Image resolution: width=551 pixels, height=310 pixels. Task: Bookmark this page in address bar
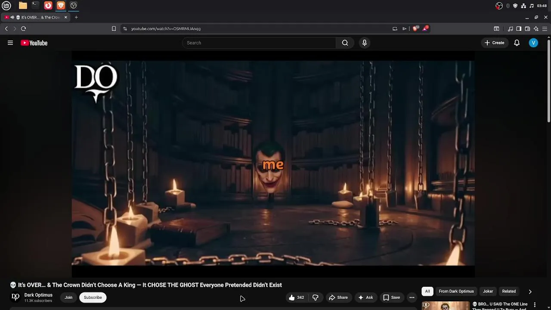pos(114,28)
